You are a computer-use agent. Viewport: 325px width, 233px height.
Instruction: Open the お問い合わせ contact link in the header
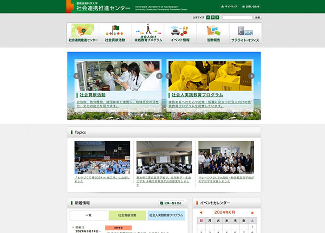click(x=251, y=7)
